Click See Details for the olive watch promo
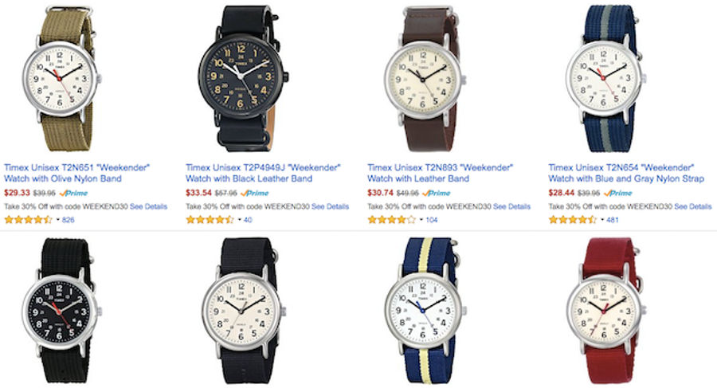This screenshot has width=717, height=388. [x=149, y=206]
